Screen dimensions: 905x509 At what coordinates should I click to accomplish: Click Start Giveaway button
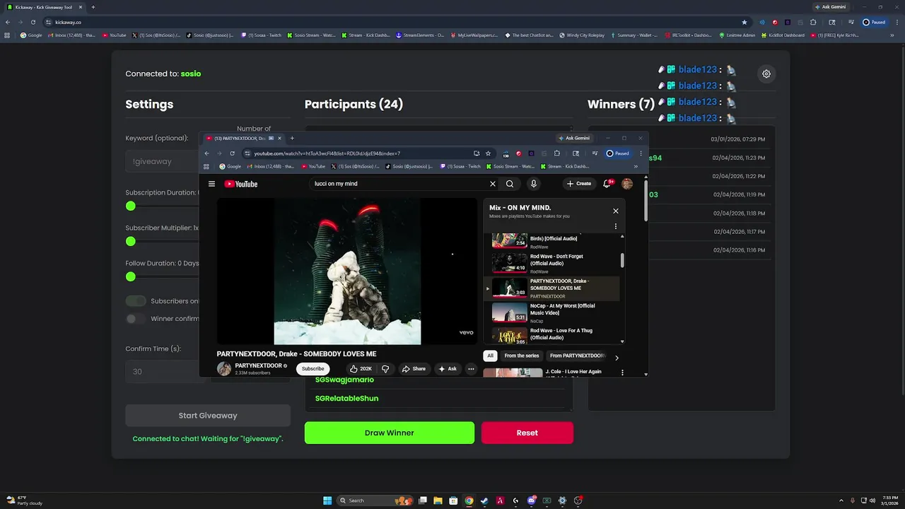208,416
